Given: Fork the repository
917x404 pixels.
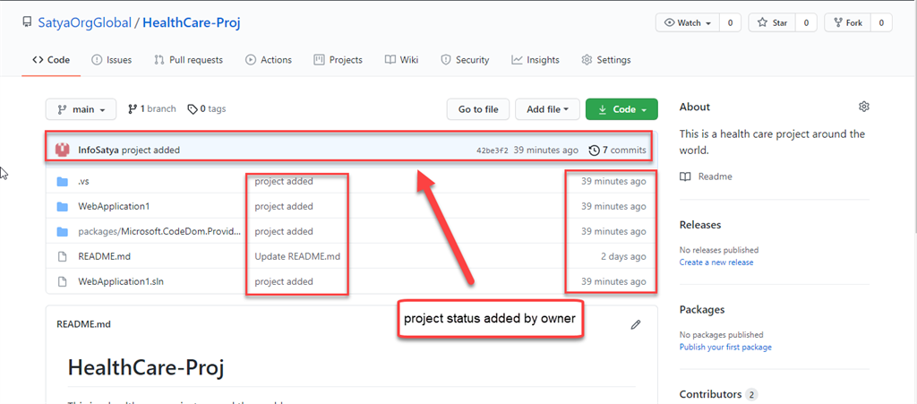Looking at the screenshot, I should click(x=847, y=22).
